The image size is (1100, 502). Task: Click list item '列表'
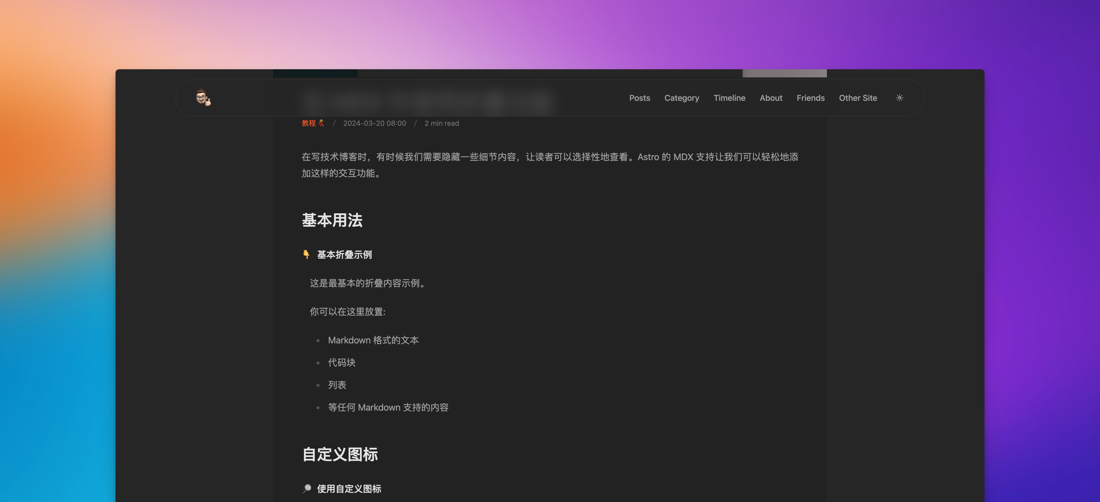click(337, 385)
